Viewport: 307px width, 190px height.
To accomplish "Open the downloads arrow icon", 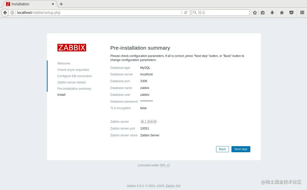I will point(272,13).
